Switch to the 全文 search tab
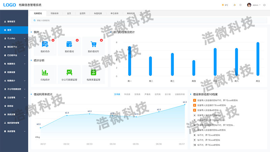 click(69, 13)
